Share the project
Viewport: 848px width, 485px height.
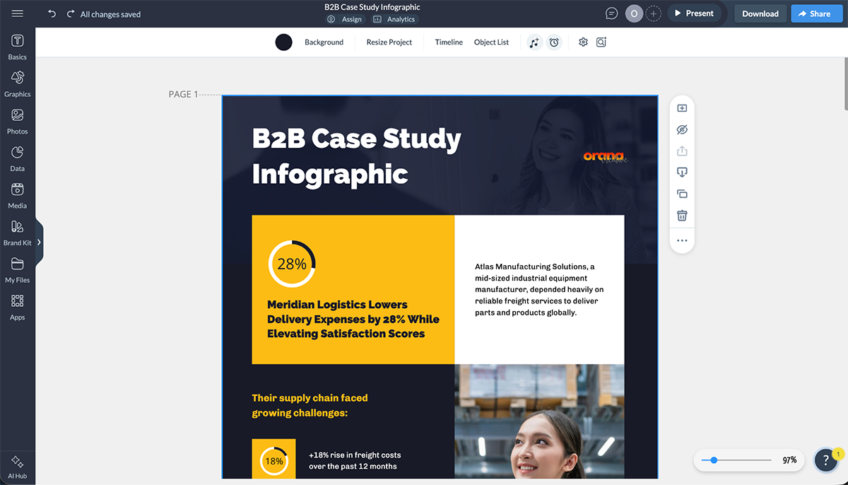(x=816, y=13)
